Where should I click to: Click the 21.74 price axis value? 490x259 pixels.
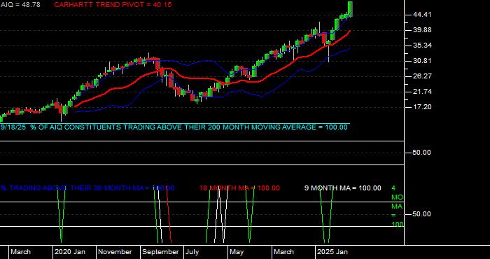click(x=422, y=92)
